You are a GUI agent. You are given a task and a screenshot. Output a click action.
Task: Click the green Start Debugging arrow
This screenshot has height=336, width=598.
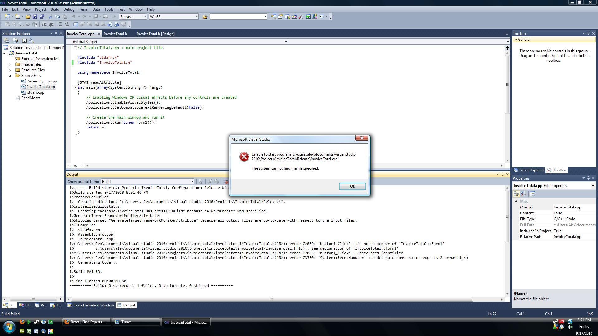(114, 17)
